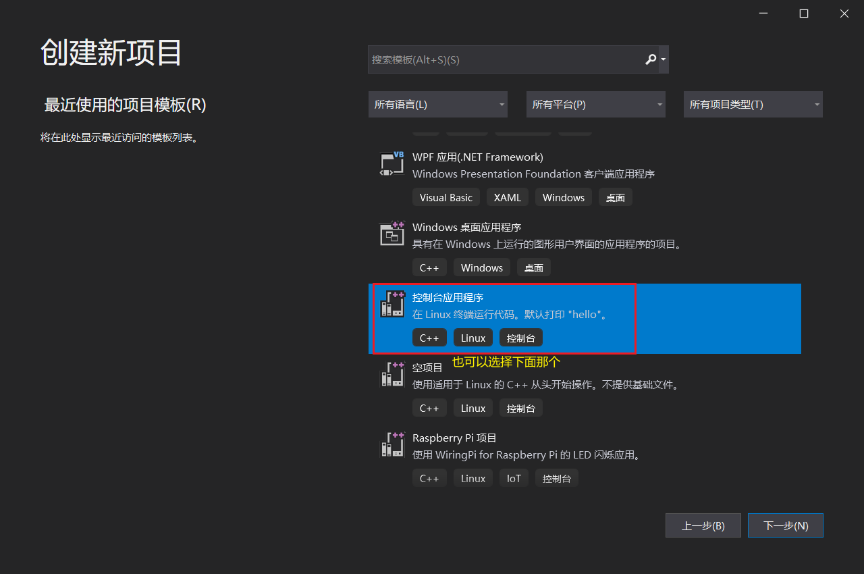Click the 下一步(N) button
Screen dimensions: 864x574
pyautogui.click(x=786, y=525)
